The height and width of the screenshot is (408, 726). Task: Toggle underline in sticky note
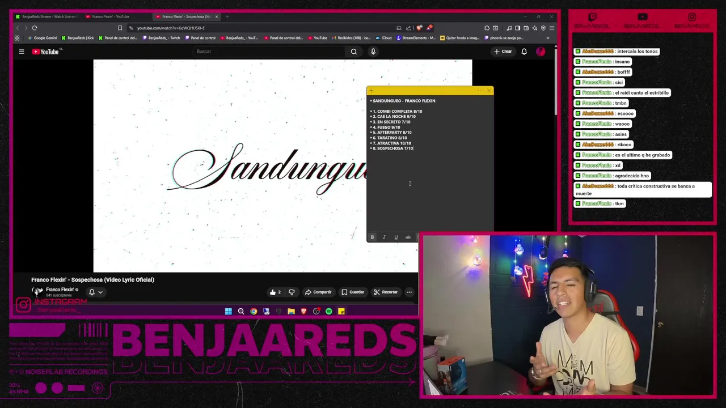pos(396,237)
